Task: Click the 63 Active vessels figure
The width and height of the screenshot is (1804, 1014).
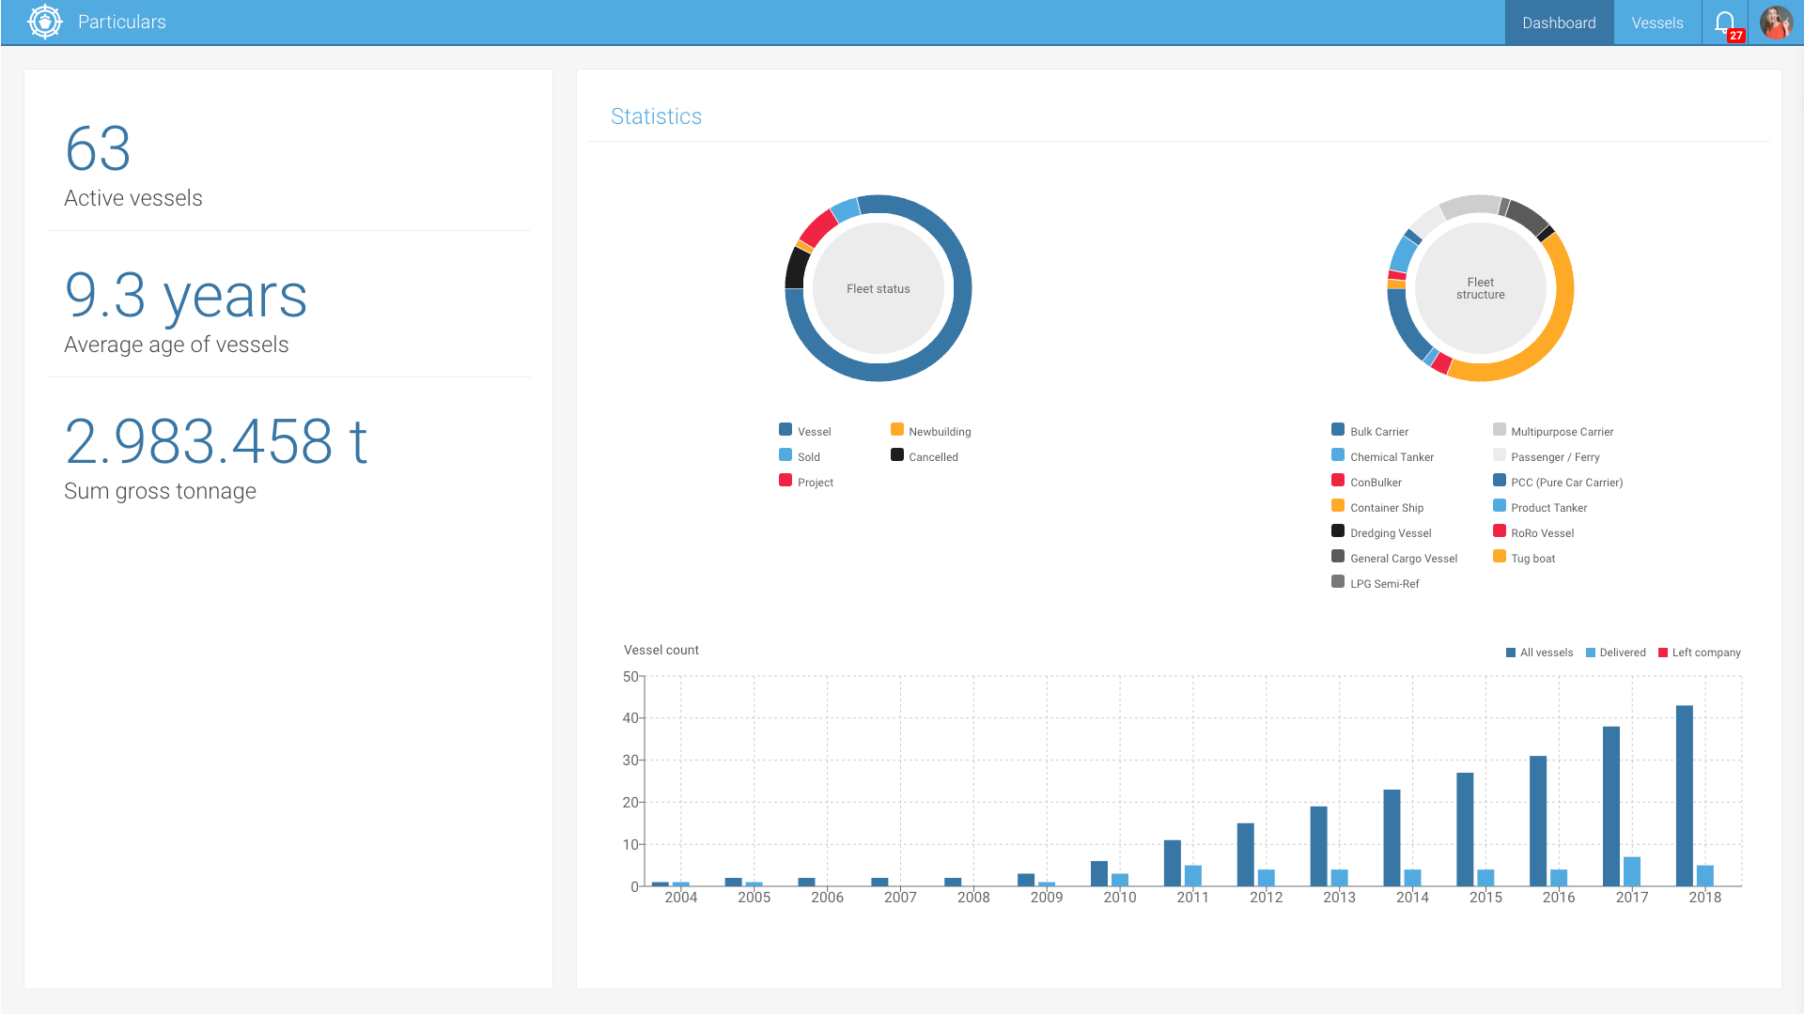Action: tap(98, 149)
